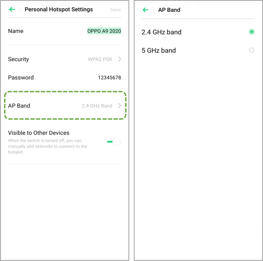263x261 pixels.
Task: Tap the Personal Hotspot Settings title
Action: (x=59, y=9)
